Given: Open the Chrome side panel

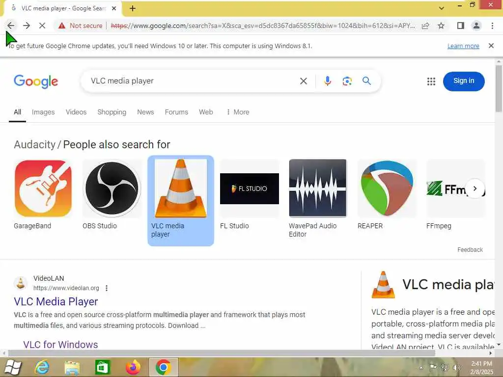Looking at the screenshot, I should pyautogui.click(x=461, y=26).
